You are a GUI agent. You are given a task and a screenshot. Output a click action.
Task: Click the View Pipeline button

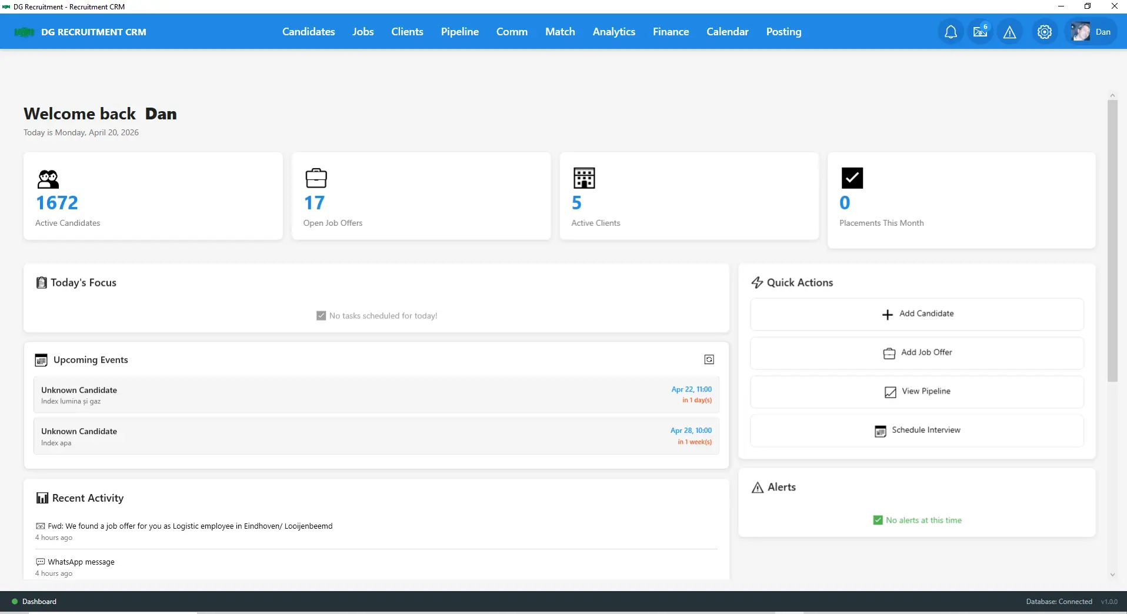[916, 392]
